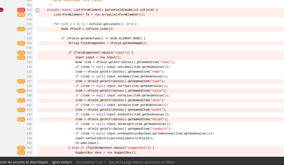Click the orange issue badge on line 323
This screenshot has height=165, width=284.
pos(21,15)
